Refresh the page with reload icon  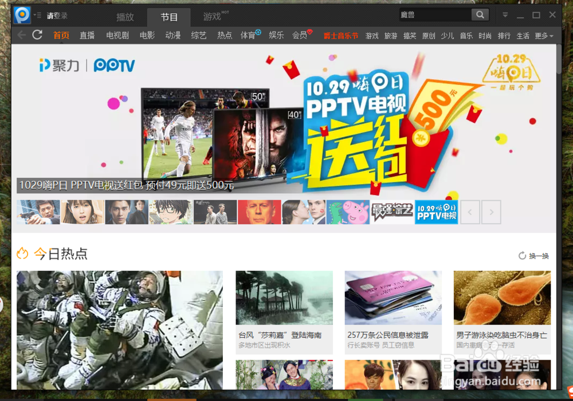click(x=37, y=35)
